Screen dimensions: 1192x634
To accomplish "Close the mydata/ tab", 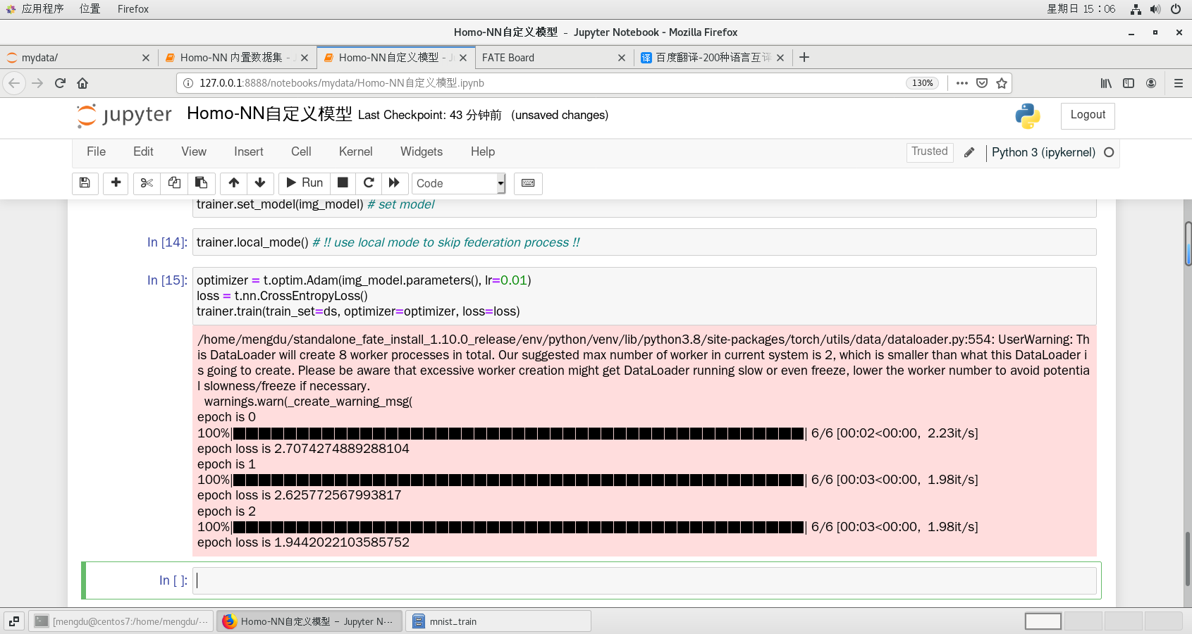I will (146, 58).
